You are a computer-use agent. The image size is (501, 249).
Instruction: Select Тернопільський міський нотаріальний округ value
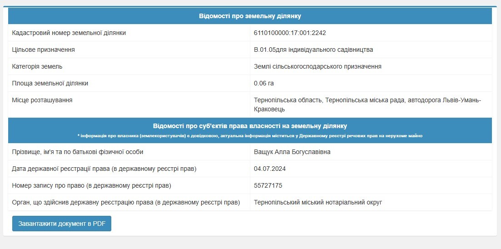(318, 202)
